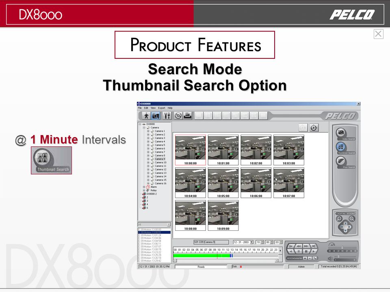Select Camera 16 in the tree
The height and width of the screenshot is (292, 390).
[160, 183]
